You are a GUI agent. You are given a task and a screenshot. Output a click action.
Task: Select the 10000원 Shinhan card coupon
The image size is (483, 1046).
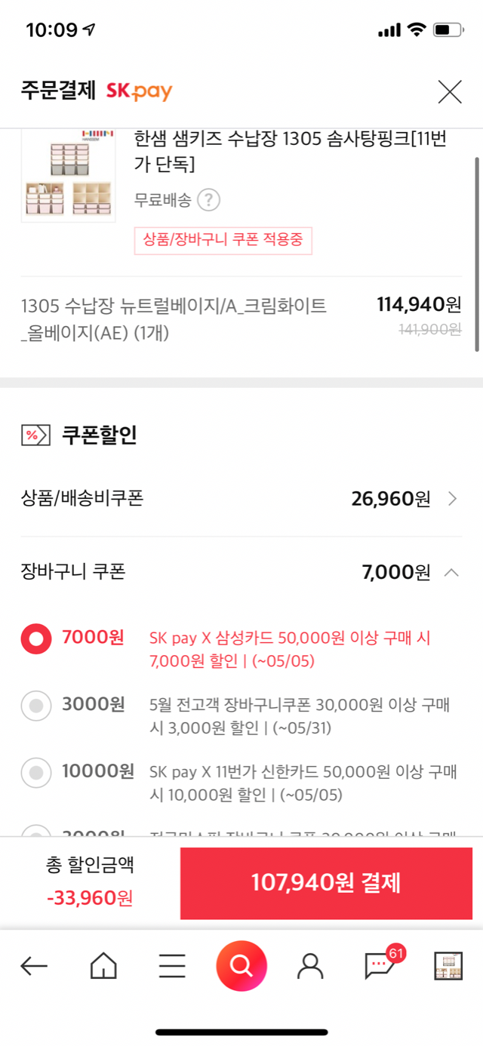[x=35, y=773]
